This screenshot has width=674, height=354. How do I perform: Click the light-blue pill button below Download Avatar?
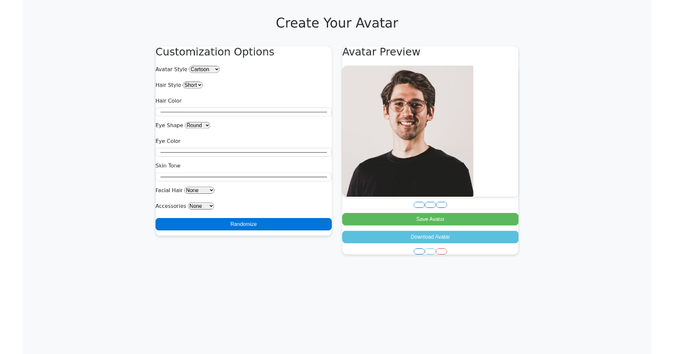point(430,251)
